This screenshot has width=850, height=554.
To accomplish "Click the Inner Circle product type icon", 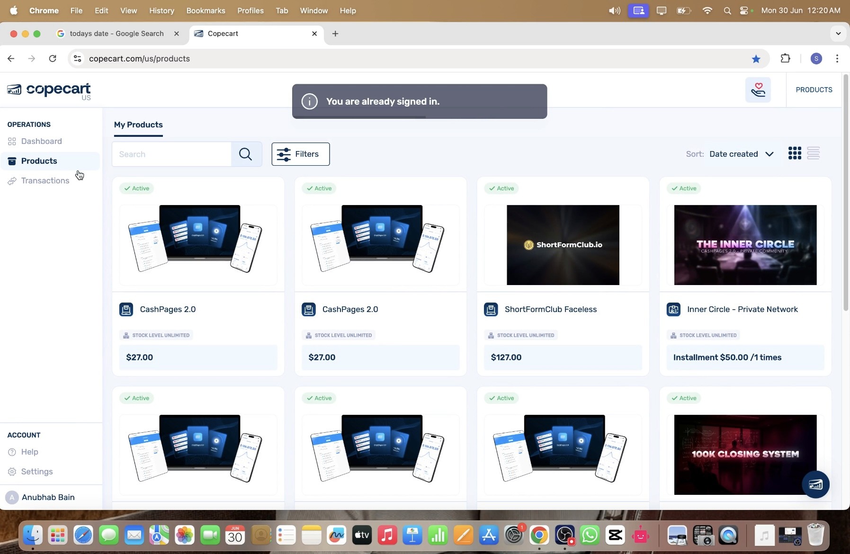I will point(673,310).
